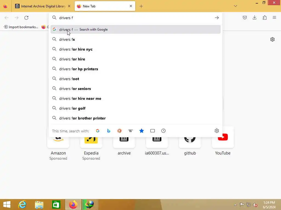281x210 pixels.
Task: Close the New Tab tab
Action: coord(131,6)
